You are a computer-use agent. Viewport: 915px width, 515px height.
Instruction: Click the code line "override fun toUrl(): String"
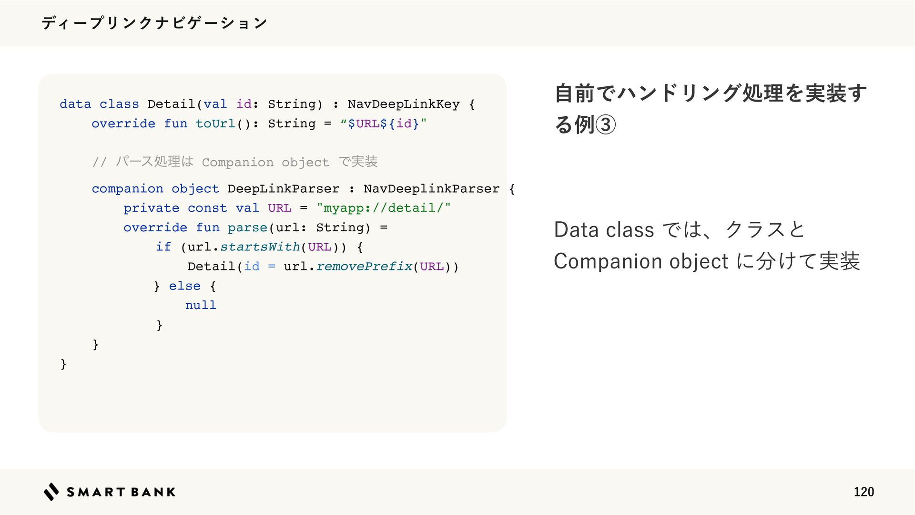tap(203, 124)
